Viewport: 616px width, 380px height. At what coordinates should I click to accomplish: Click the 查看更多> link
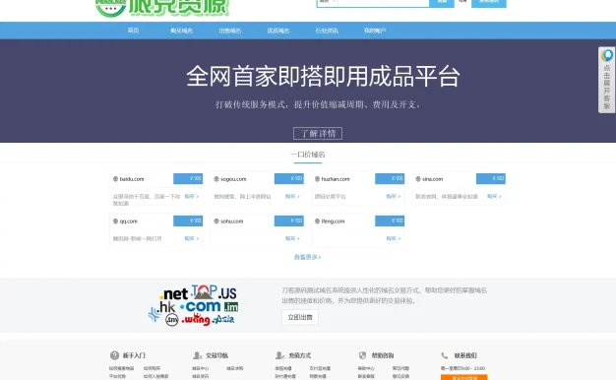[x=308, y=257]
